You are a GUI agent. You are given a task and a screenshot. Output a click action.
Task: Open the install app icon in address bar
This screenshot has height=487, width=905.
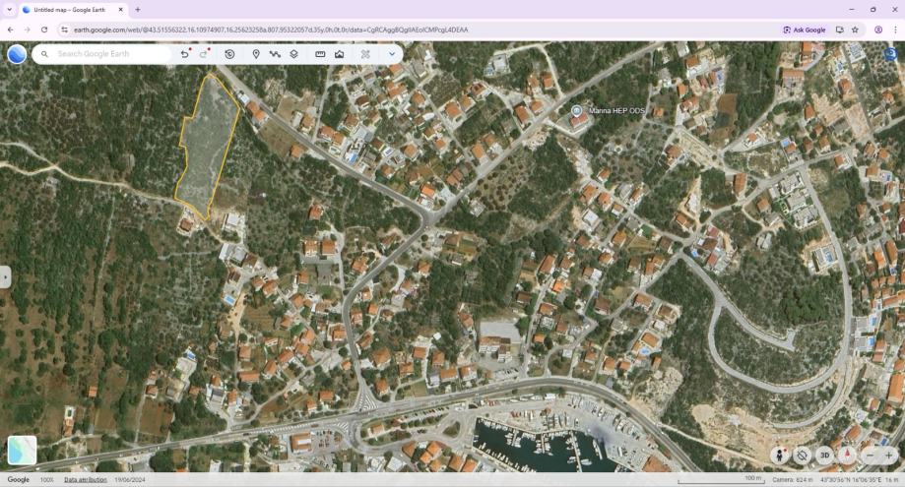[x=839, y=30]
